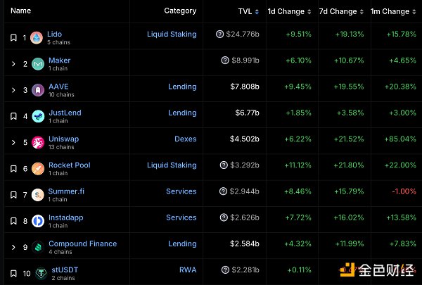
Task: Open the Compound Finance protocol link
Action: click(x=82, y=243)
